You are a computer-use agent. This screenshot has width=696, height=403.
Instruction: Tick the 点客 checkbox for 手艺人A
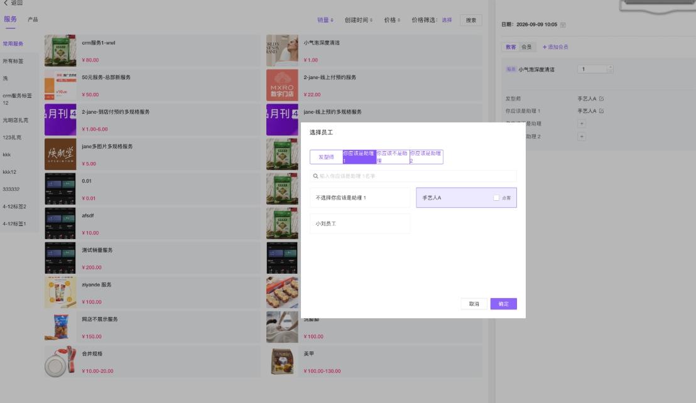pyautogui.click(x=496, y=198)
